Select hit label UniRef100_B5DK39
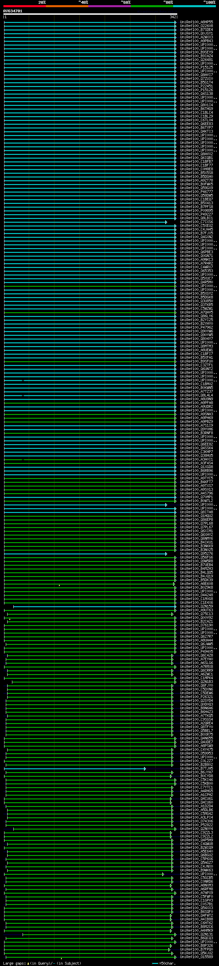The width and height of the screenshot is (219, 966). (196, 580)
